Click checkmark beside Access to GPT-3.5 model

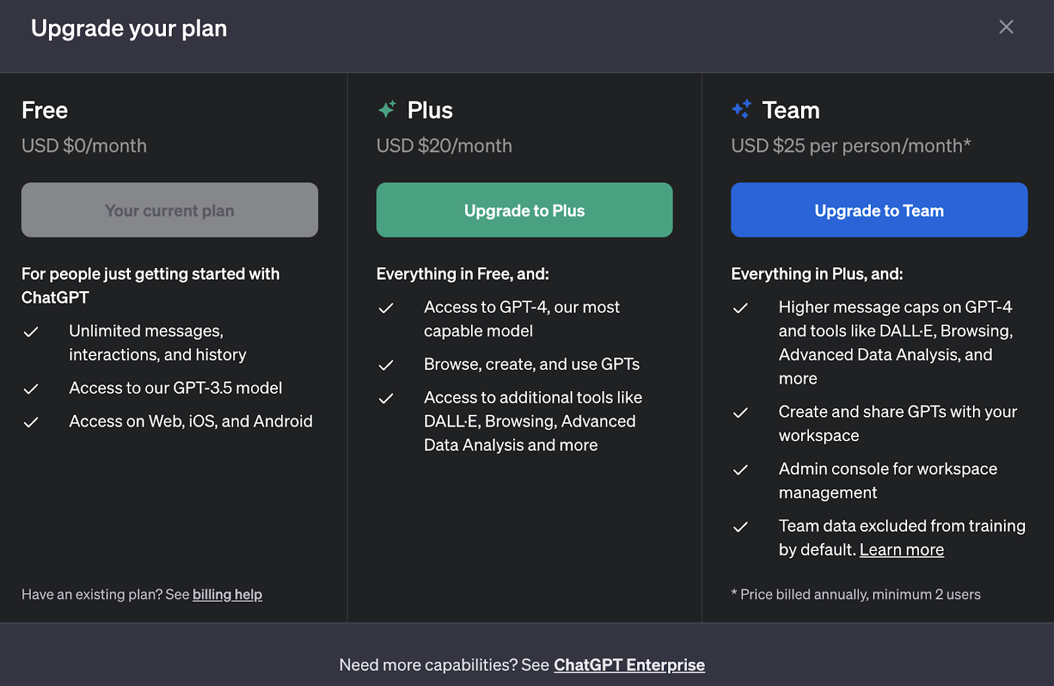click(31, 389)
